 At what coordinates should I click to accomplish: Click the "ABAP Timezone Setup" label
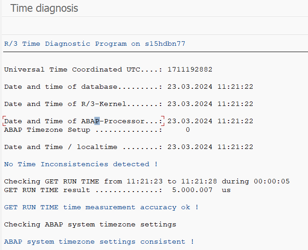tap(47, 130)
